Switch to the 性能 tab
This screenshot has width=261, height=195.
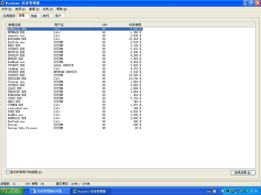tap(35, 16)
